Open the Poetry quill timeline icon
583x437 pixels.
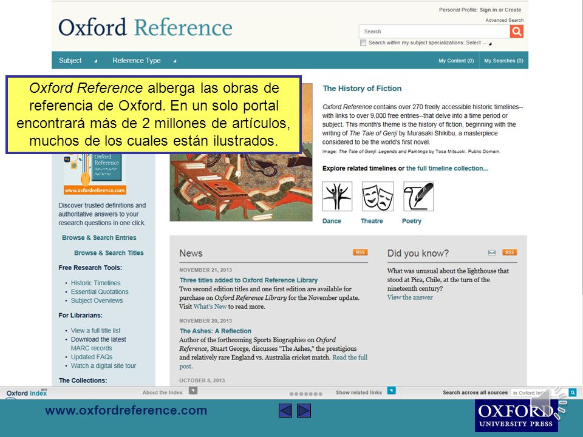(418, 197)
